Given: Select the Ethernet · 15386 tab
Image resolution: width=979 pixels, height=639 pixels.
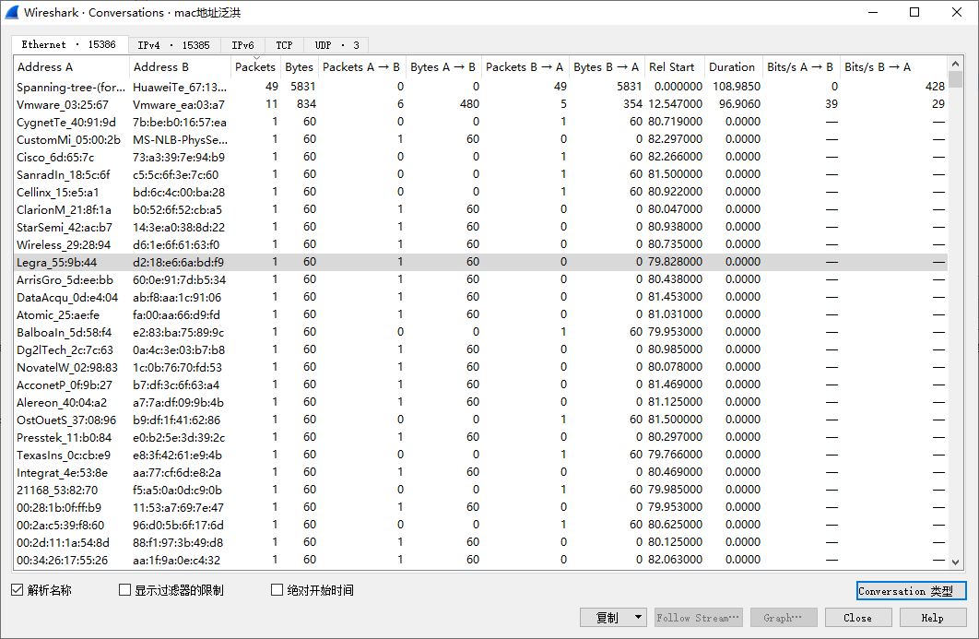Looking at the screenshot, I should pos(69,44).
